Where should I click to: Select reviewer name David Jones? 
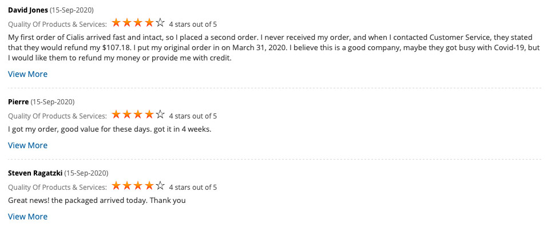click(28, 10)
